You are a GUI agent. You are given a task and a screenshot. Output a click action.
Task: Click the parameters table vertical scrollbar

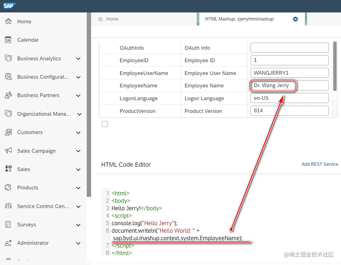coord(335,66)
